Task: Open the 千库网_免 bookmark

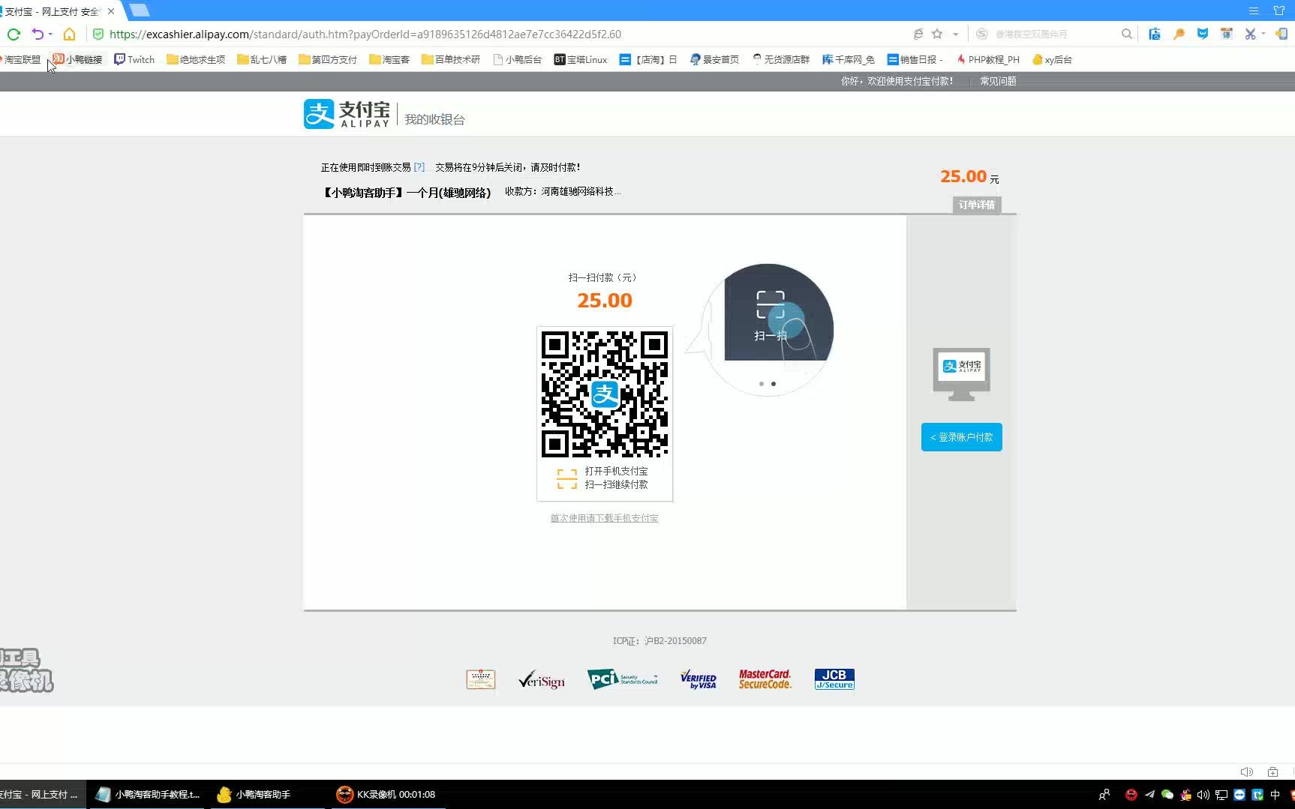Action: click(x=849, y=59)
